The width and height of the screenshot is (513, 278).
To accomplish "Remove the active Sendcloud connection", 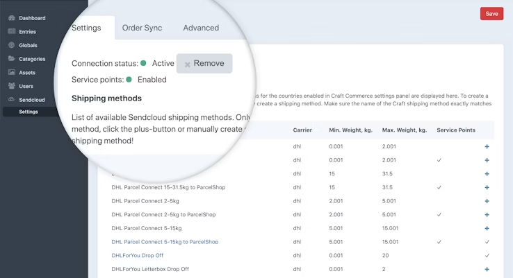I will (204, 64).
